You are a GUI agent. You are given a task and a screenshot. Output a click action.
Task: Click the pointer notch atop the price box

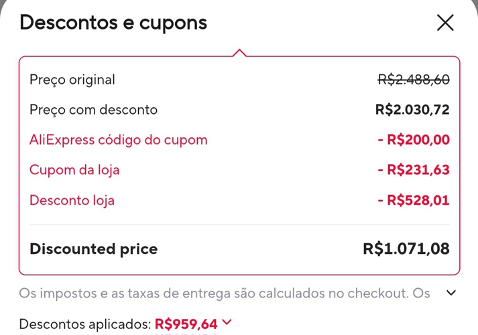click(239, 52)
